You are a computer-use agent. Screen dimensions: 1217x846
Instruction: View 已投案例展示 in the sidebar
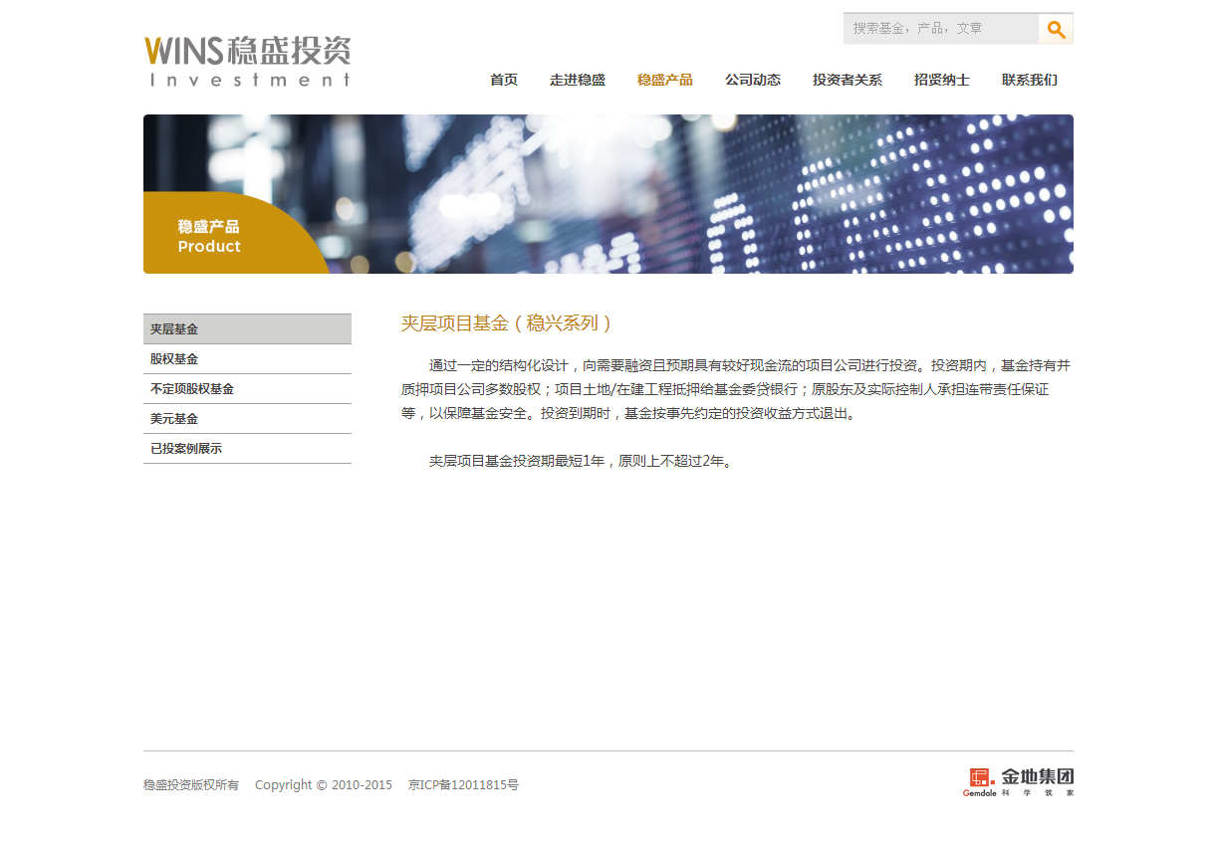pyautogui.click(x=247, y=449)
